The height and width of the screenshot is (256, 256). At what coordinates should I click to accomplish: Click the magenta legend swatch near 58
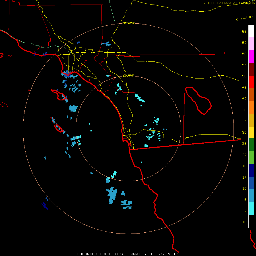tap(251, 57)
